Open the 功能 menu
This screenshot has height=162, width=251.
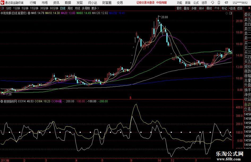click(180, 3)
